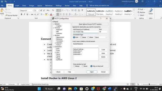Center align text in Word
The height and width of the screenshot is (91, 162).
pyautogui.click(x=61, y=14)
